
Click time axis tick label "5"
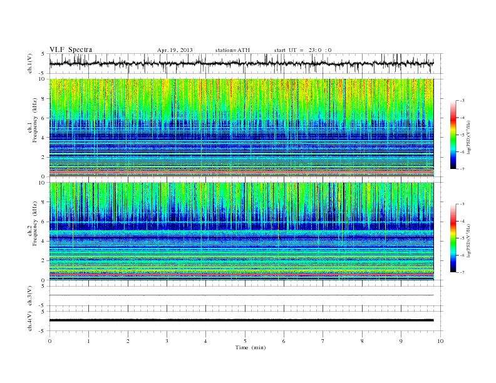click(245, 341)
